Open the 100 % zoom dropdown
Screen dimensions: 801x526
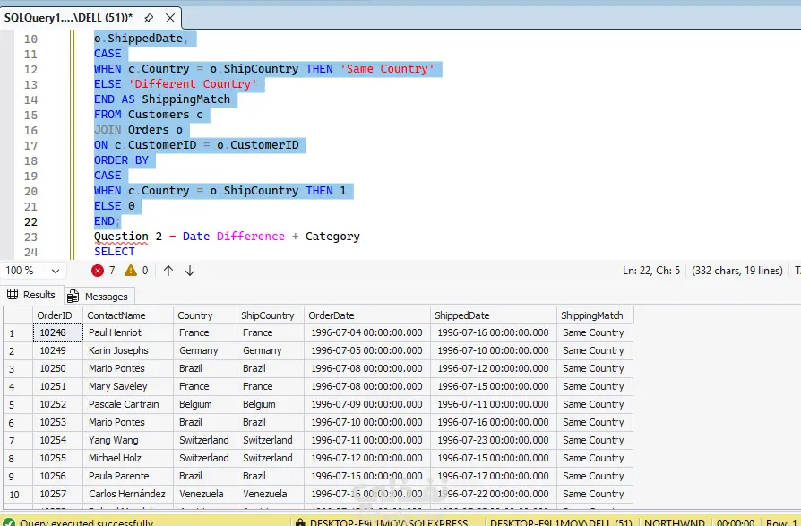coord(55,271)
